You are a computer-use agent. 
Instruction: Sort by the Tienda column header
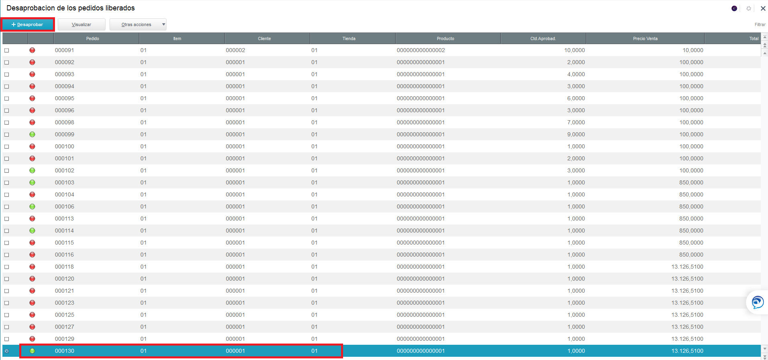click(x=353, y=38)
